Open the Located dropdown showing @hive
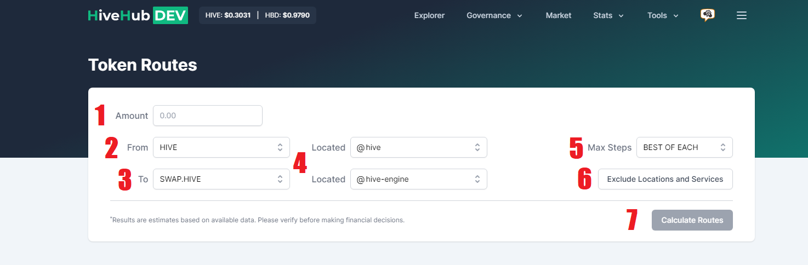 (x=419, y=147)
